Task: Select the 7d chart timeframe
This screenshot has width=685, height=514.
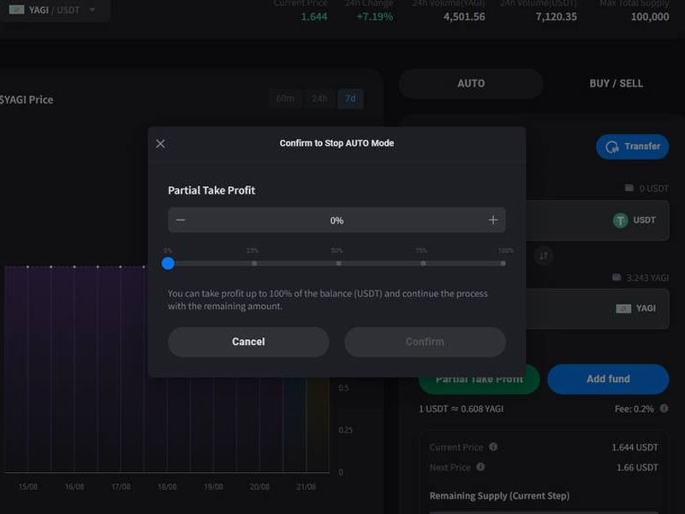Action: tap(350, 99)
